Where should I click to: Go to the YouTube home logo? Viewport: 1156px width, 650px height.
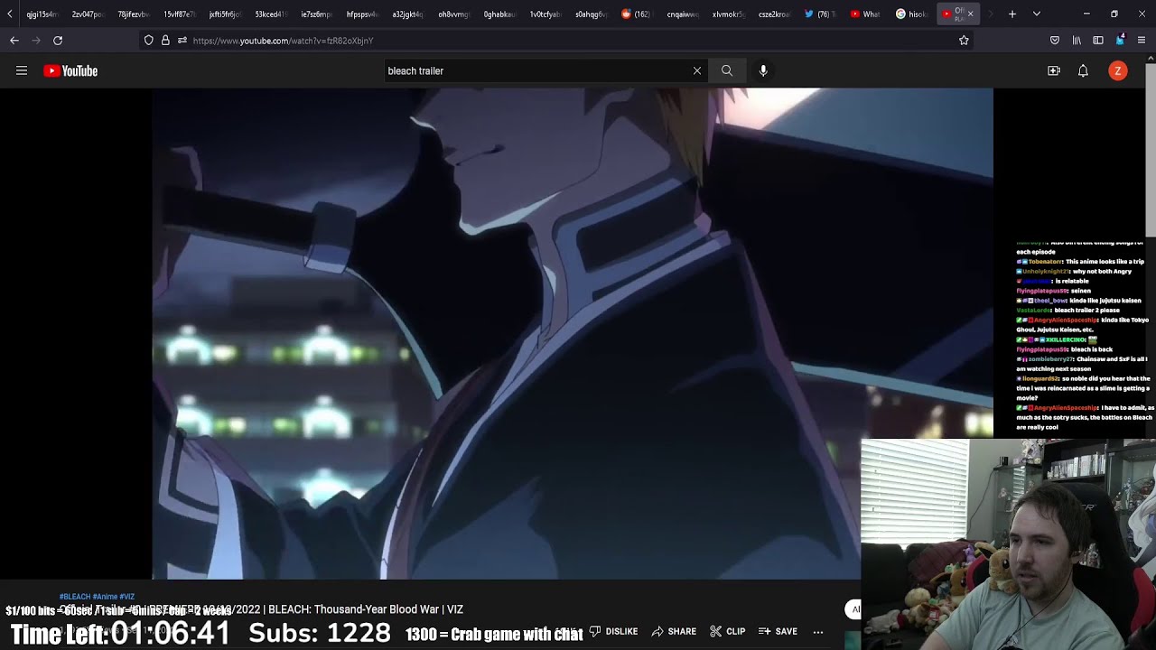tap(70, 70)
